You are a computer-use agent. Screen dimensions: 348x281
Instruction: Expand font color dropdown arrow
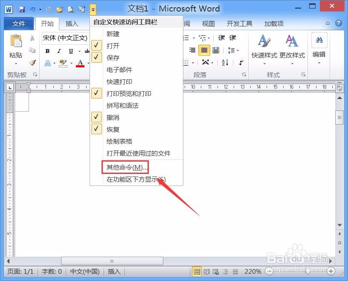pyautogui.click(x=88, y=63)
